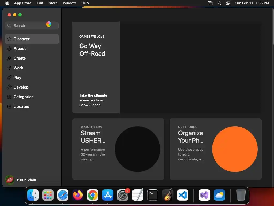Image resolution: width=274 pixels, height=206 pixels.
Task: Launch GarageBand from the Dock
Action: [168, 195]
